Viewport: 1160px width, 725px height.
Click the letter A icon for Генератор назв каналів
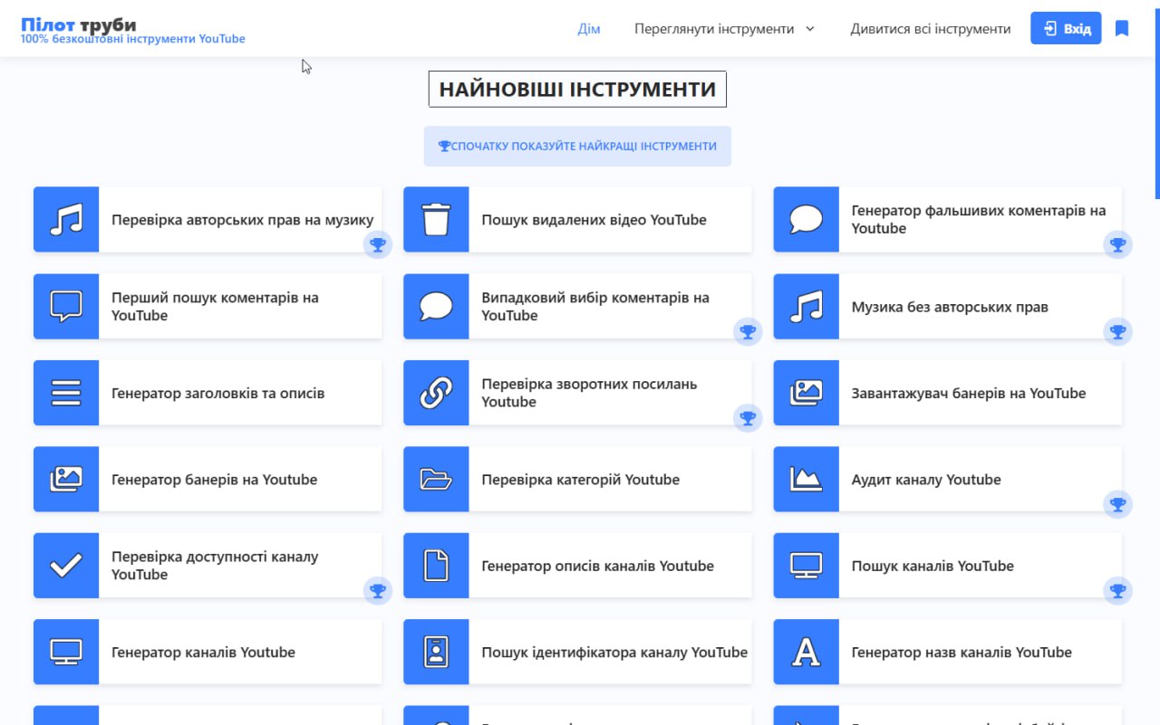click(806, 652)
